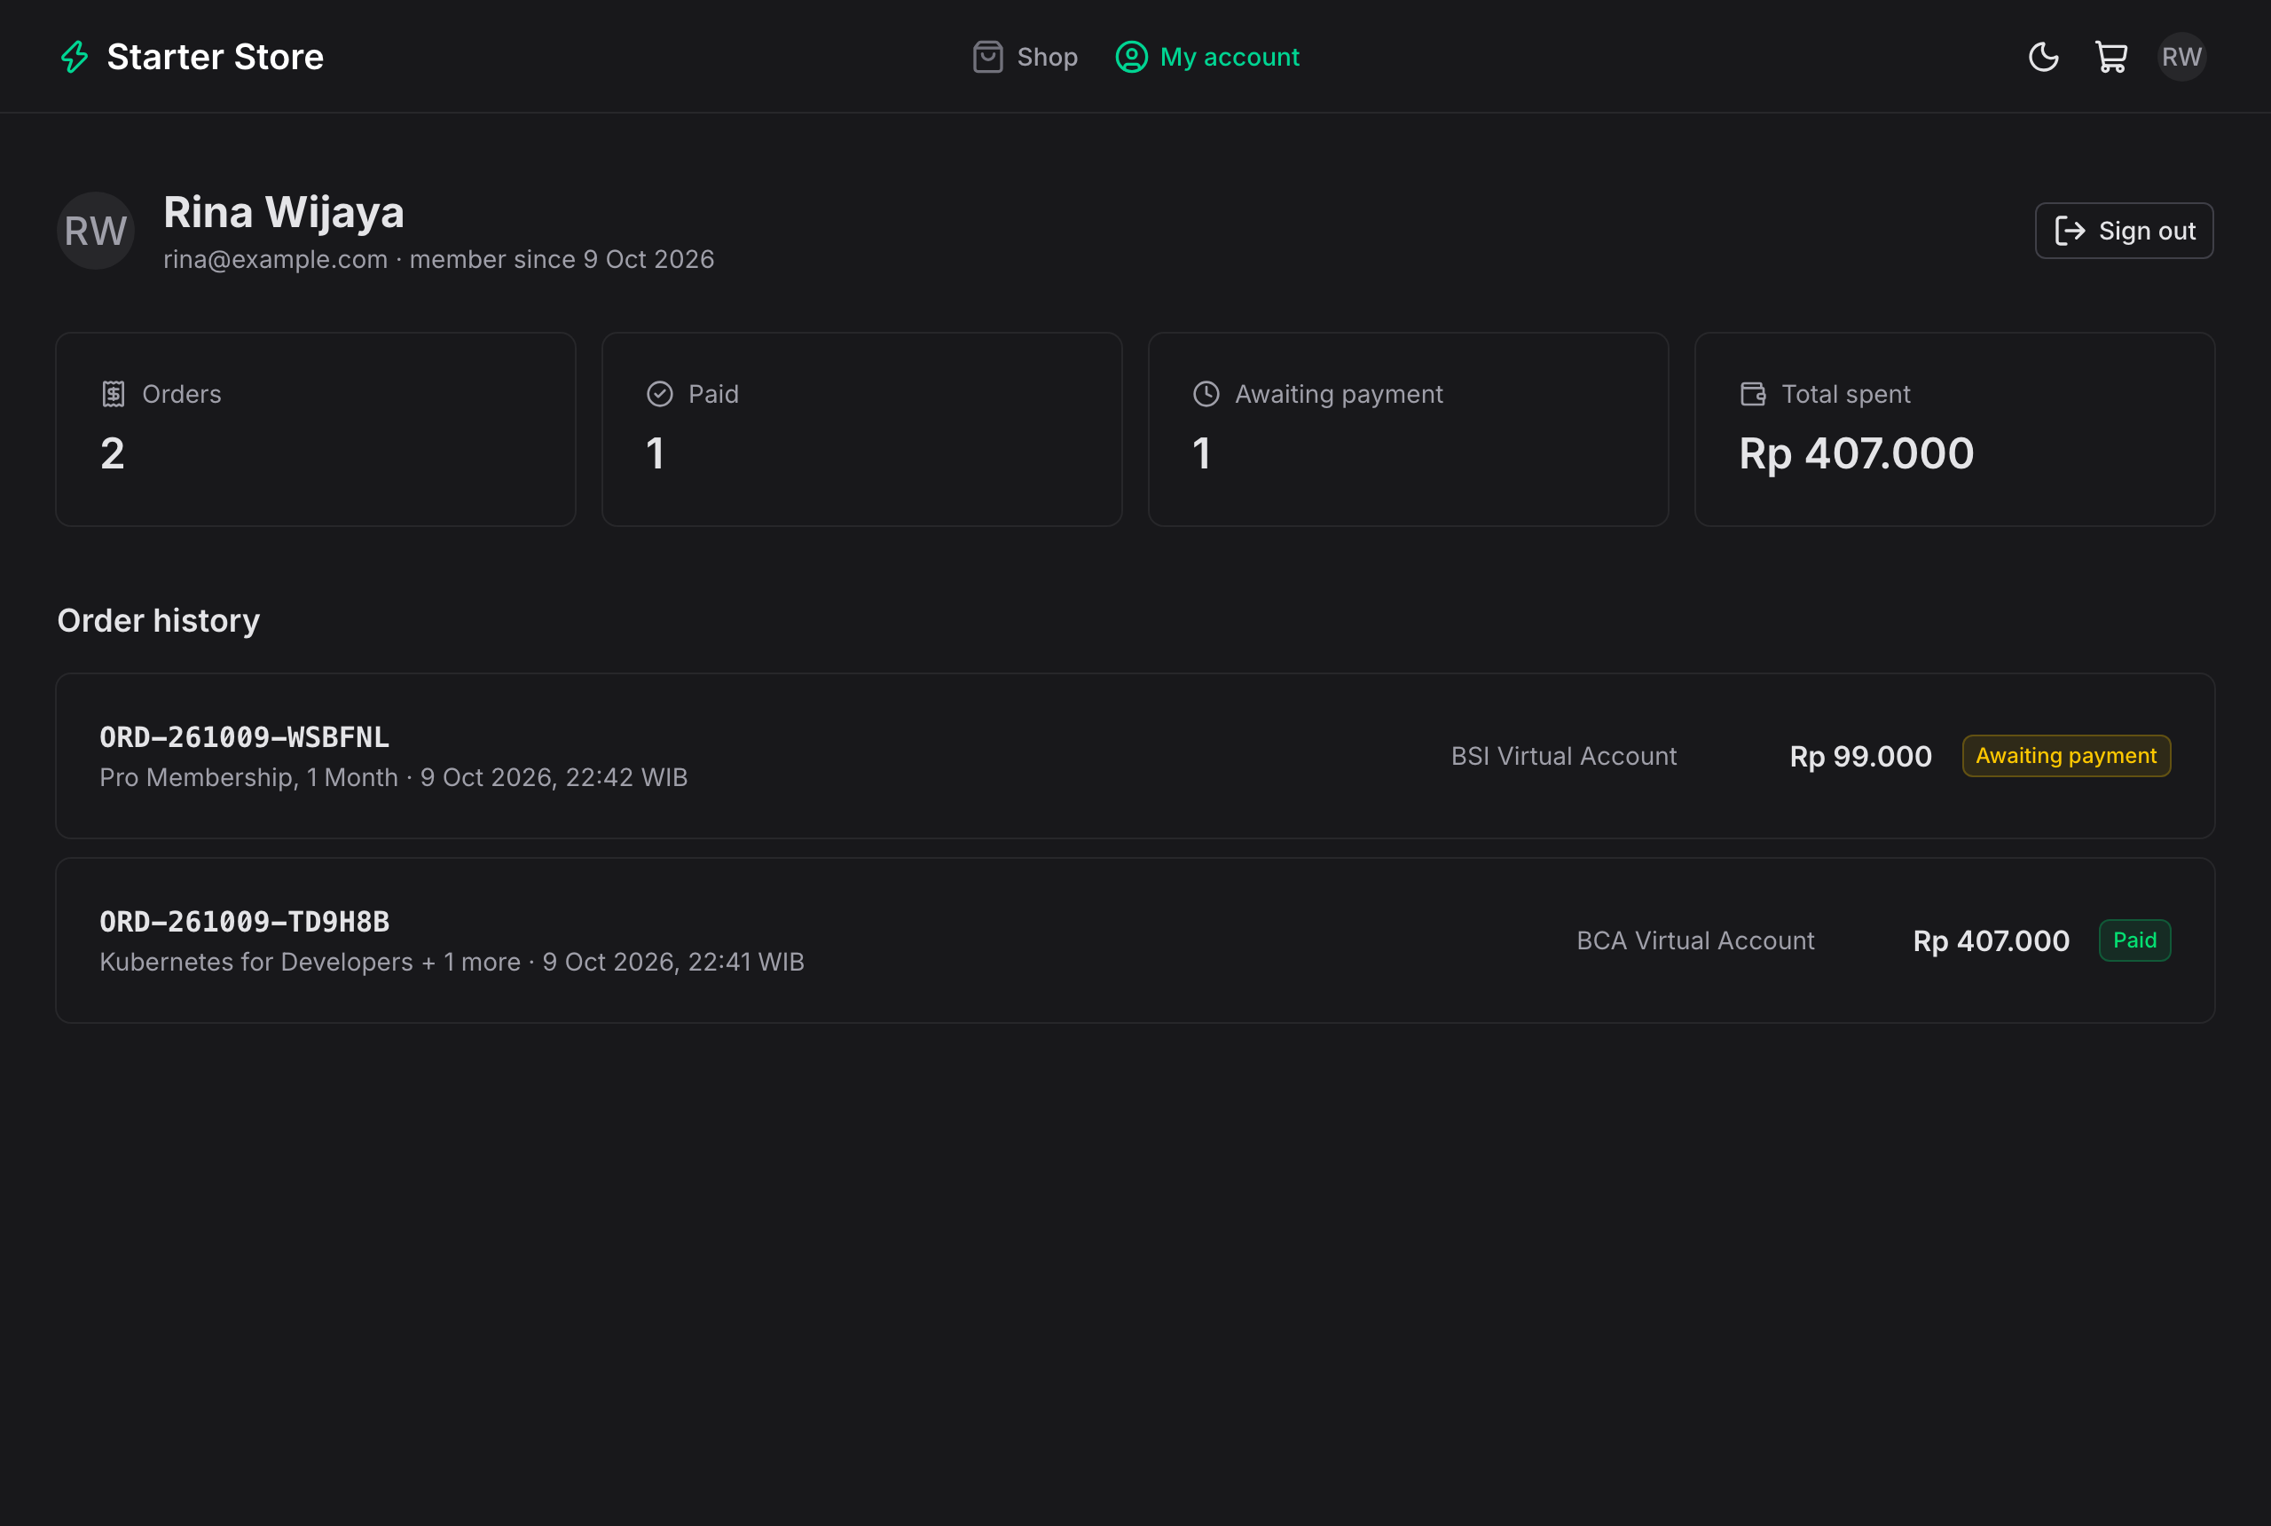Click the Awaiting payment status badge
The width and height of the screenshot is (2271, 1526).
coord(2066,756)
